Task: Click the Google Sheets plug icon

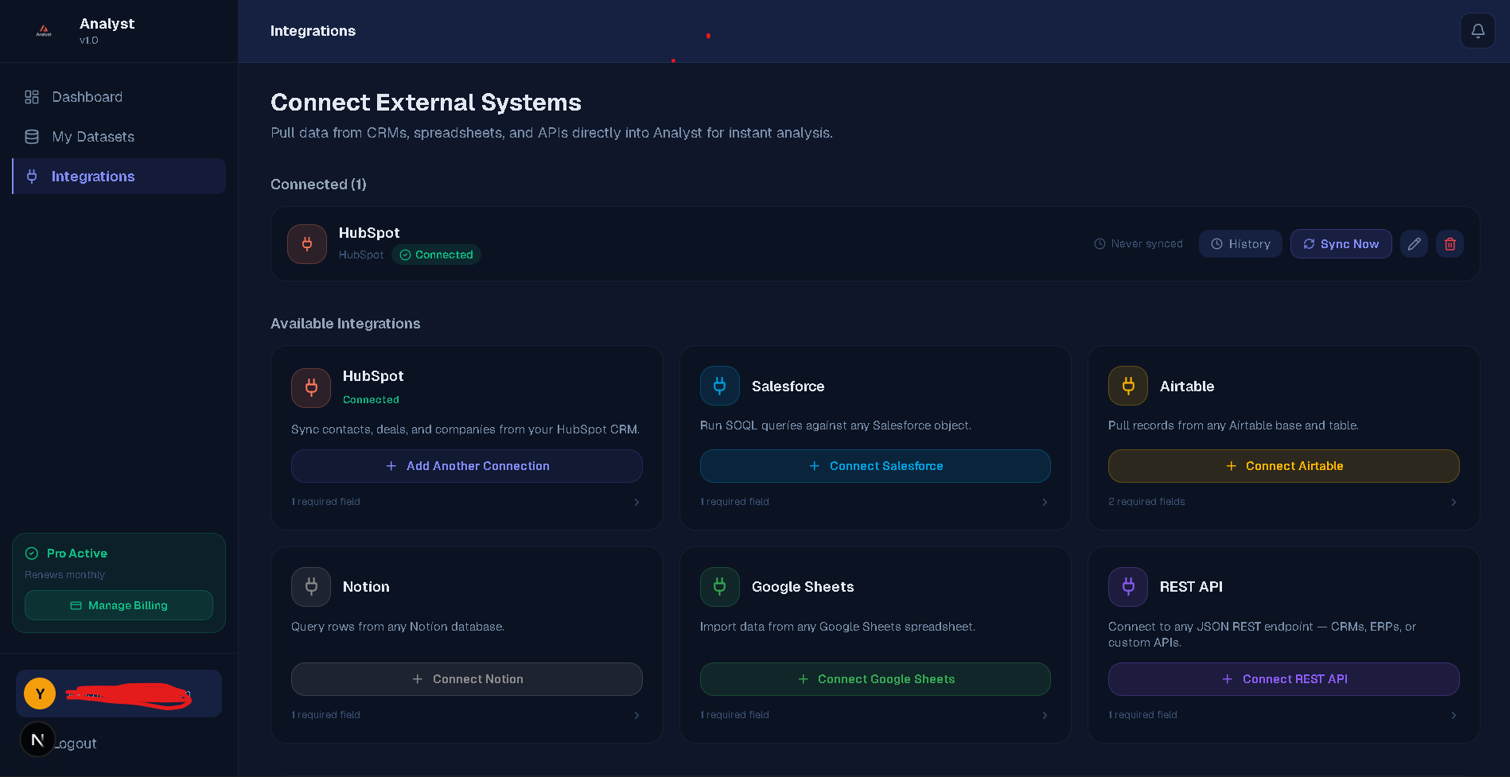Action: click(x=720, y=587)
